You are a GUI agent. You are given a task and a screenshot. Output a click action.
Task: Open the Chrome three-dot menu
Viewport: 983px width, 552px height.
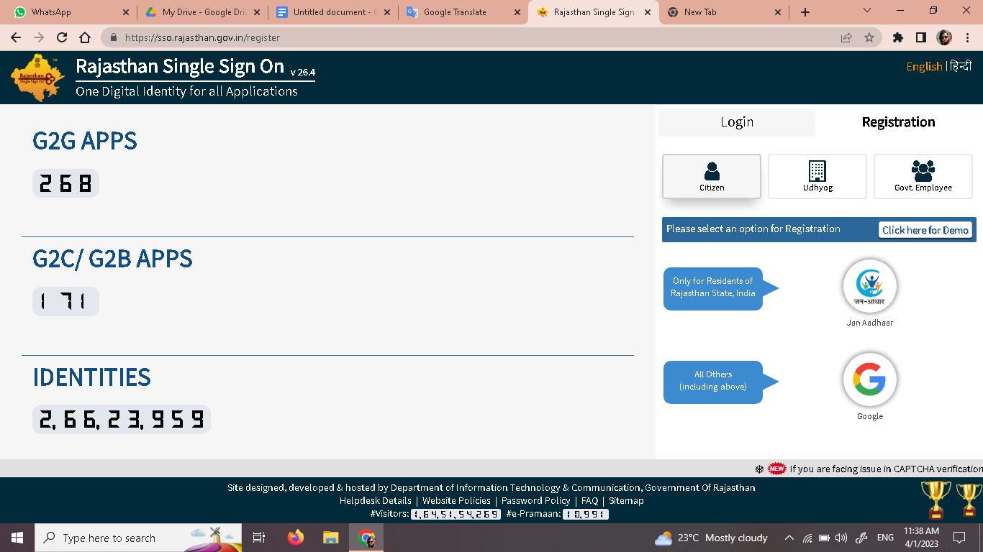pos(966,37)
